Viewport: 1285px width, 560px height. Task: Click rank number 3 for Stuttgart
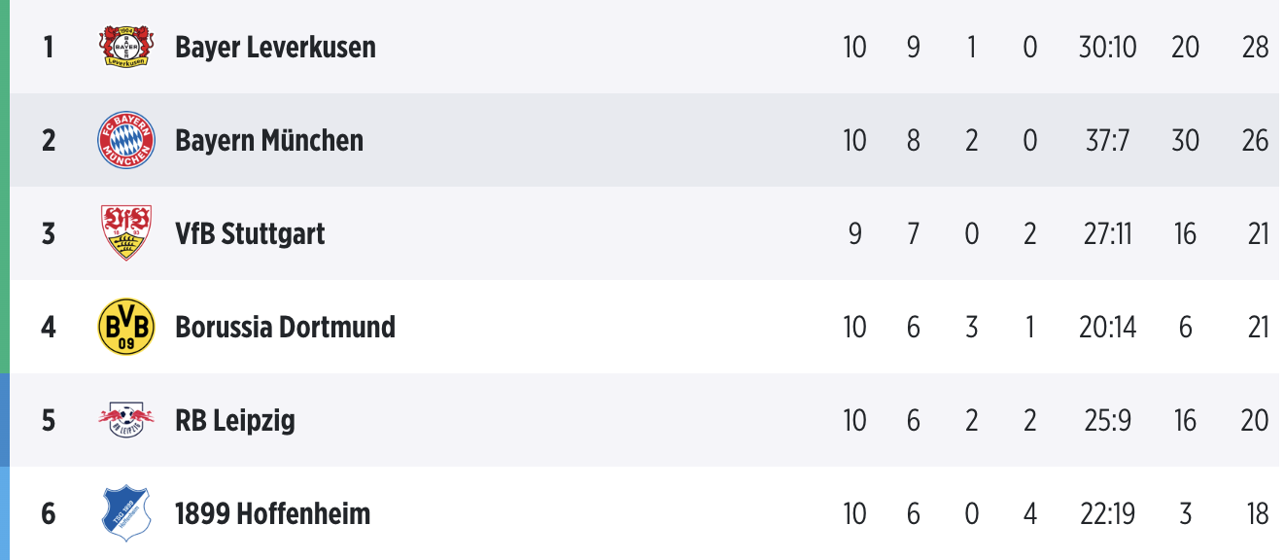point(49,233)
